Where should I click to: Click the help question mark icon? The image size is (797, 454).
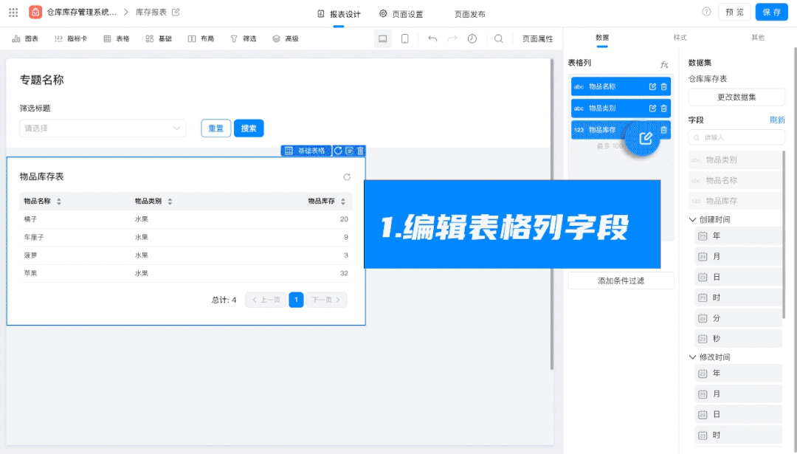pos(706,12)
